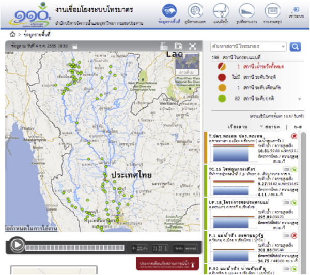Click the left pan arrow on map edge
310x275 pixels.
[8, 145]
